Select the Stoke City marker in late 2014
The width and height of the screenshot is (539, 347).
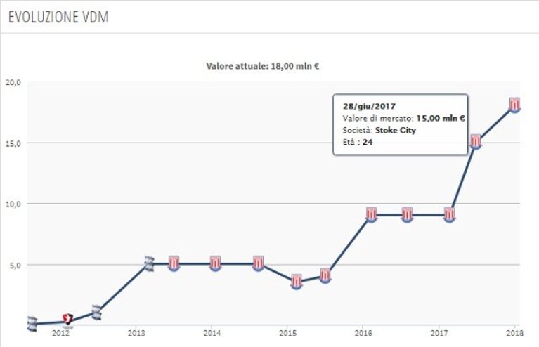pos(259,263)
